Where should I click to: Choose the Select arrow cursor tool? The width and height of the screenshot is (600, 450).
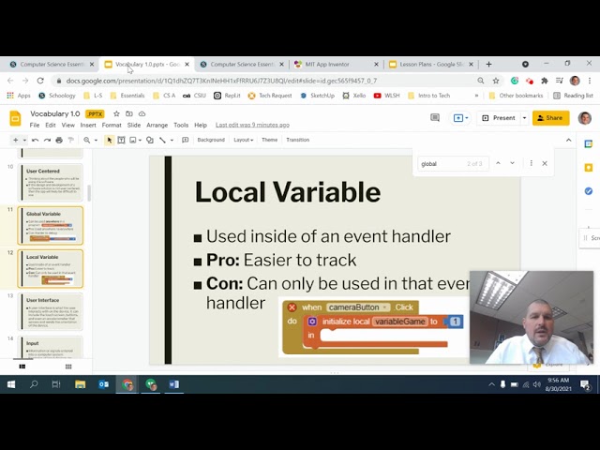110,140
